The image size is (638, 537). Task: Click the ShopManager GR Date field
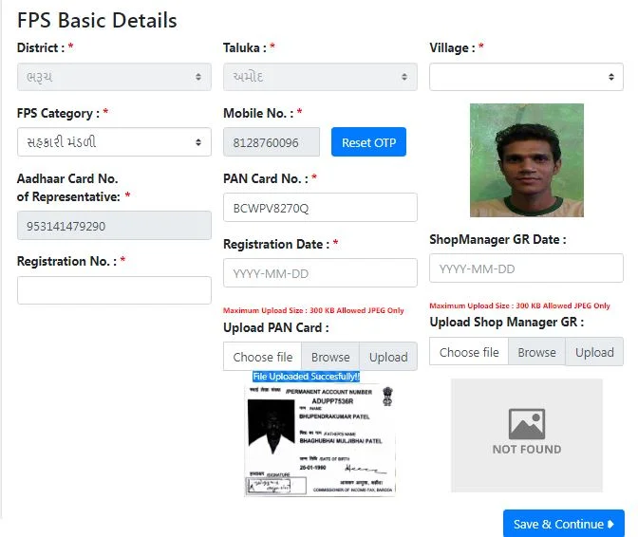526,268
